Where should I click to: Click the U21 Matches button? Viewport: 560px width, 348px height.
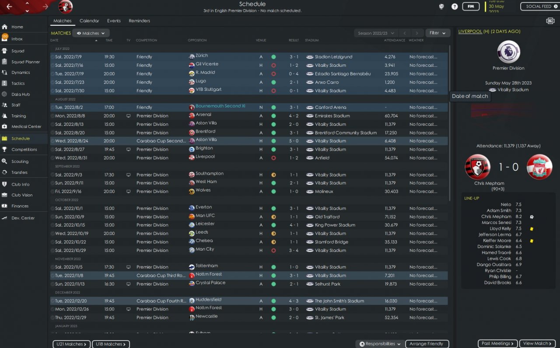click(x=72, y=344)
